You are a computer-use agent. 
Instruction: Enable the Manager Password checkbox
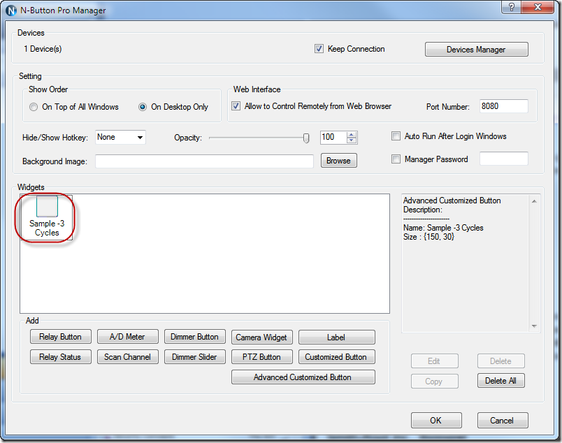(x=396, y=159)
